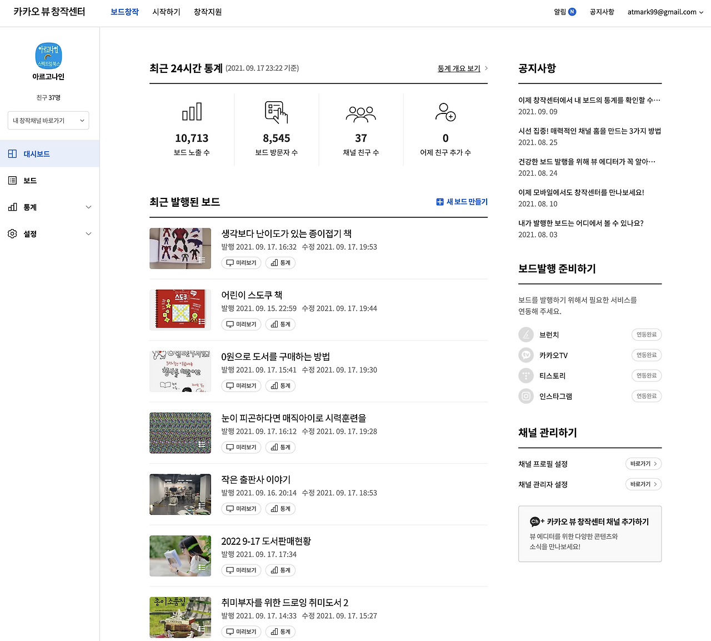Open the 대시보드 sidebar icon

12,153
